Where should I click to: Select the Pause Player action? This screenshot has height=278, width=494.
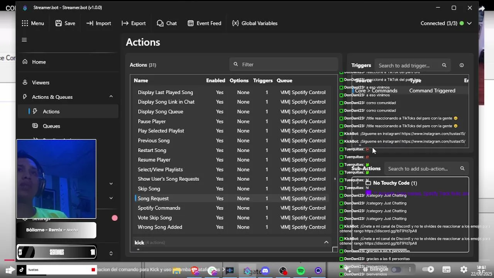152,121
